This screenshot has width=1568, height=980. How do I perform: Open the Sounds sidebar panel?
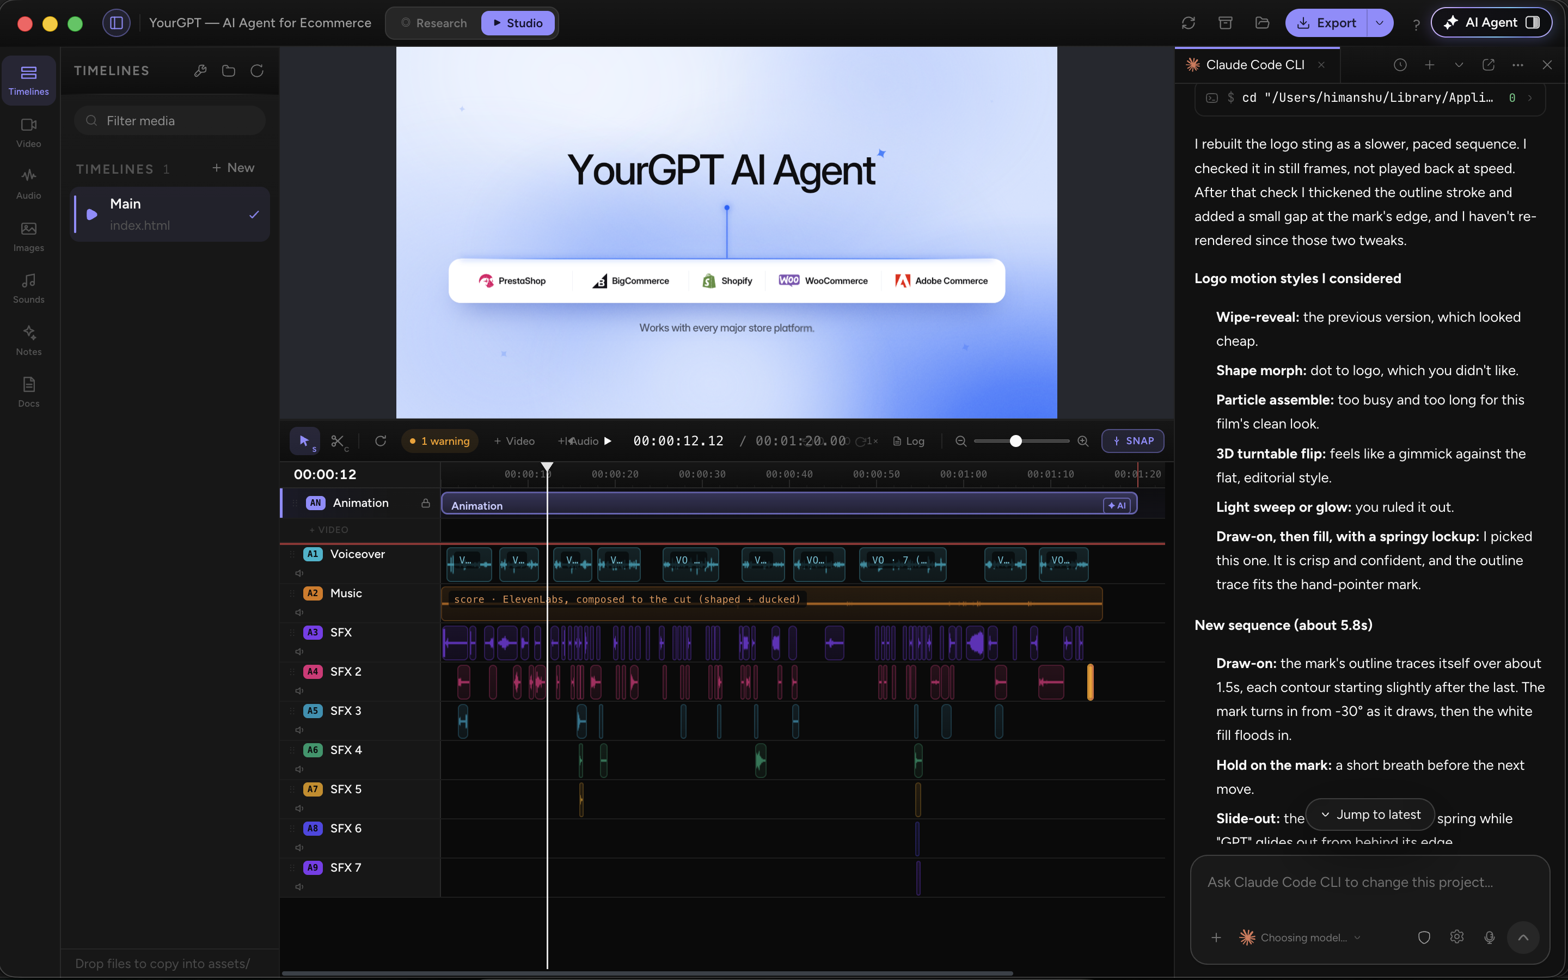pyautogui.click(x=28, y=289)
